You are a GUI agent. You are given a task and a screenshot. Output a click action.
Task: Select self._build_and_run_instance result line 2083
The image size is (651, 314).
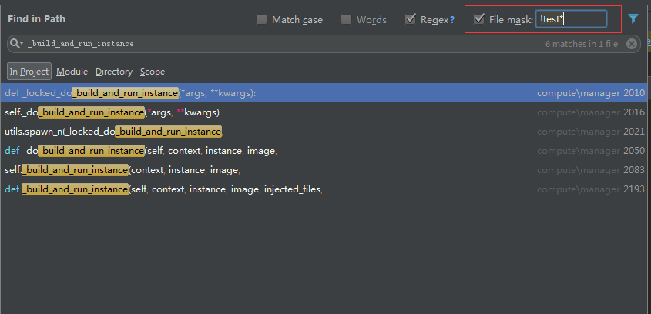pos(231,170)
